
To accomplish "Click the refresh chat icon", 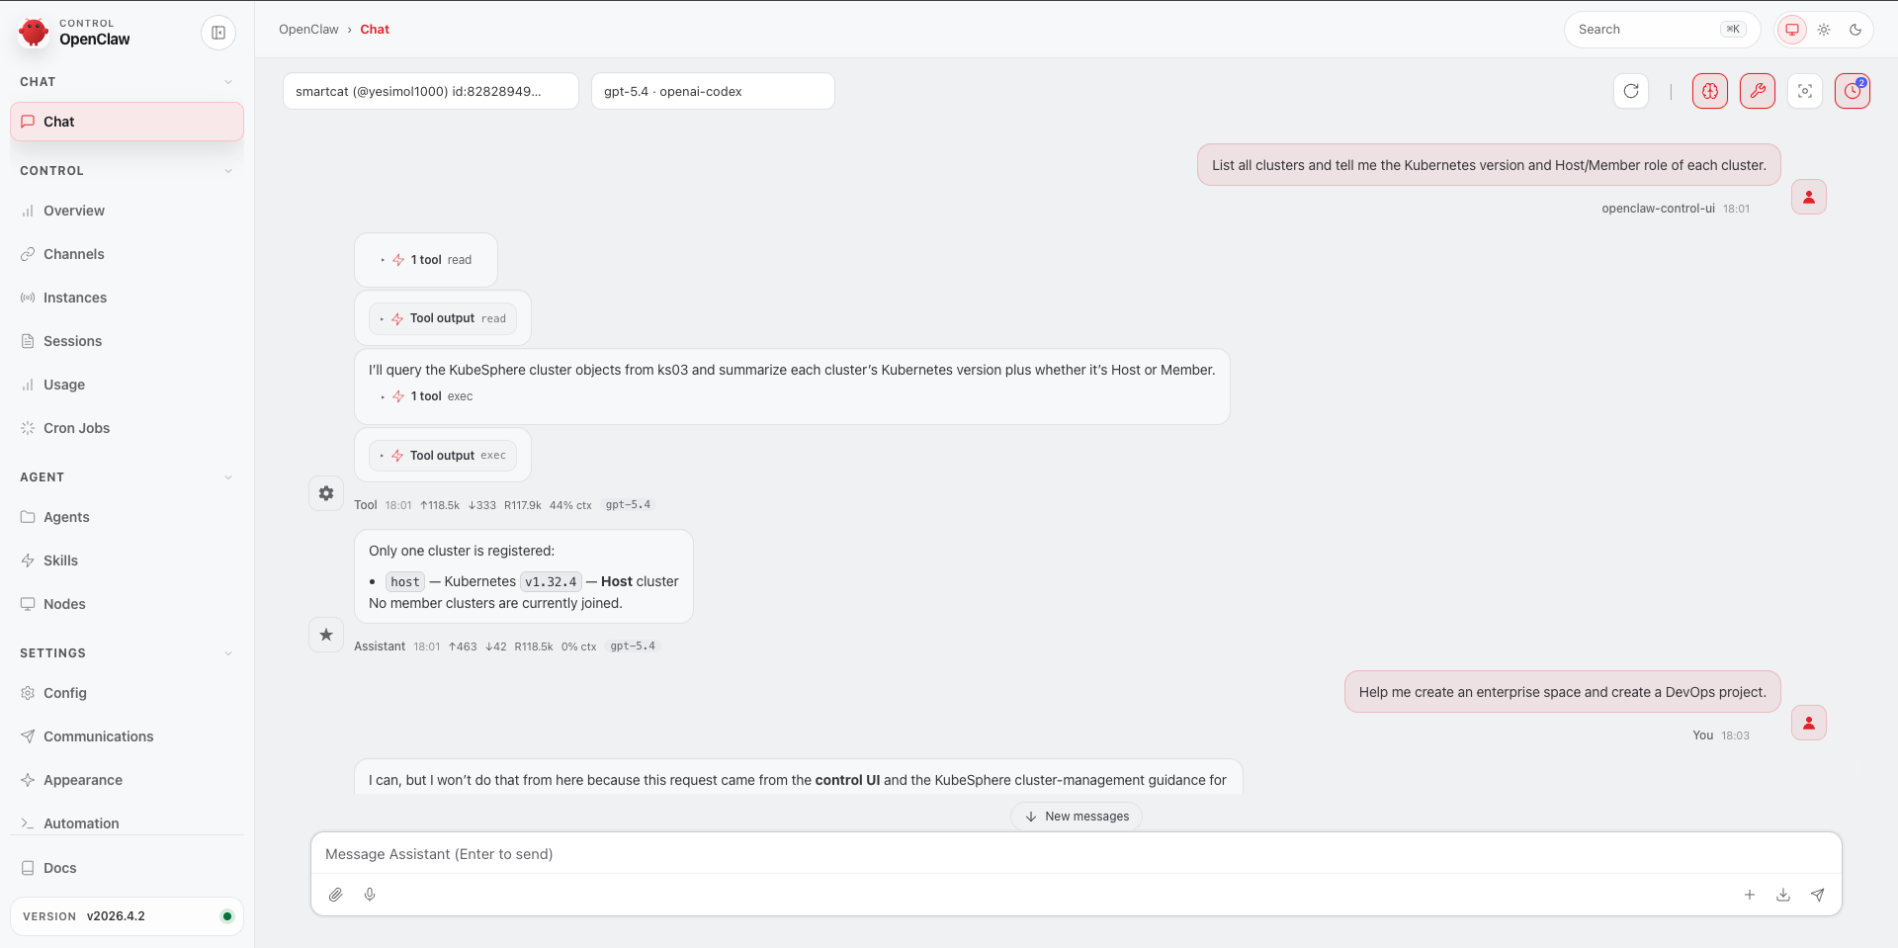I will (1631, 91).
